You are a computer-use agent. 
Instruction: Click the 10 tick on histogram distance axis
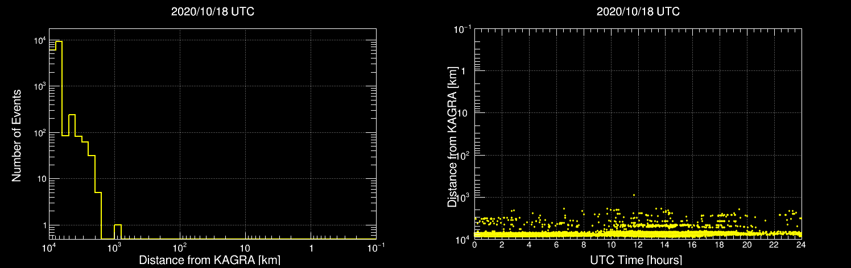pyautogui.click(x=245, y=248)
